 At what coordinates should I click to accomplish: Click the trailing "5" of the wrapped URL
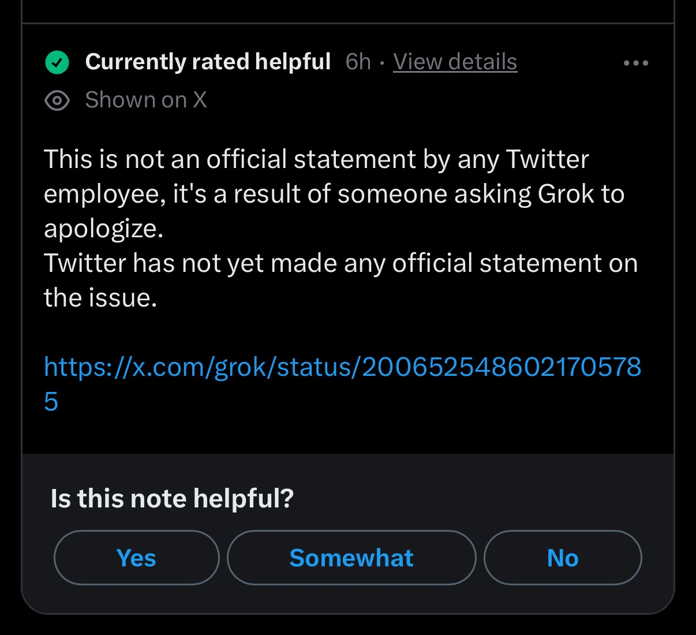click(51, 402)
